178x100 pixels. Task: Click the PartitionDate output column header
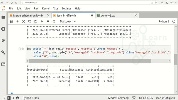38,70
